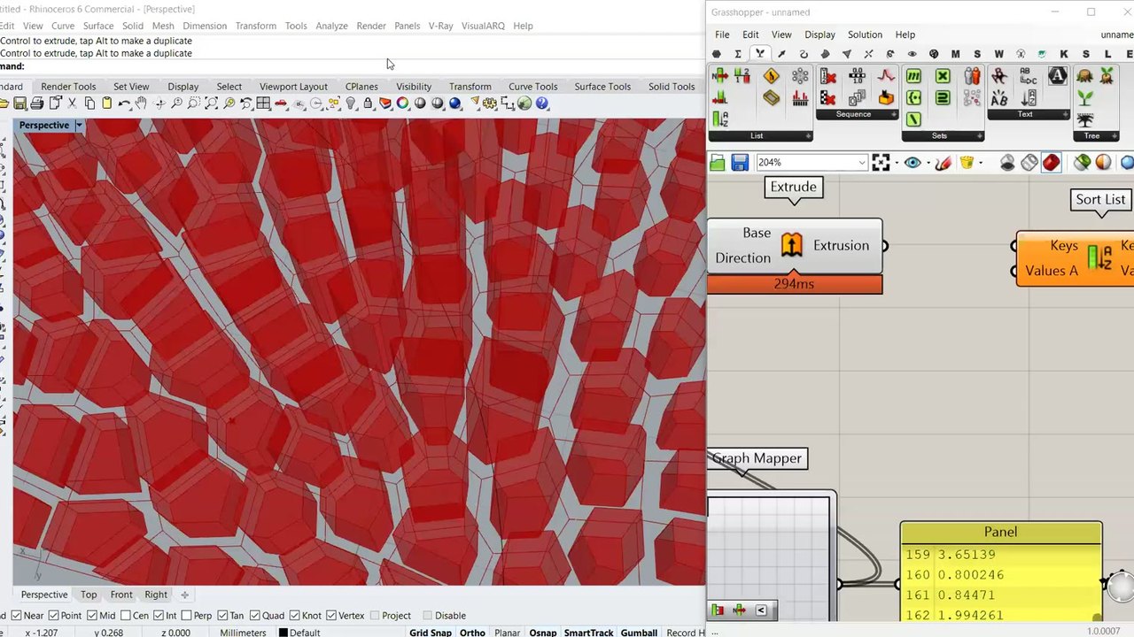Screen dimensions: 1134x637
Task: Click the Text Tag 'A' icon in Text panel
Action: click(1057, 76)
